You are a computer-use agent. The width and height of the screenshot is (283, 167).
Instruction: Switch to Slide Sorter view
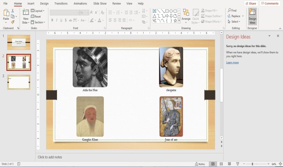coord(221,164)
